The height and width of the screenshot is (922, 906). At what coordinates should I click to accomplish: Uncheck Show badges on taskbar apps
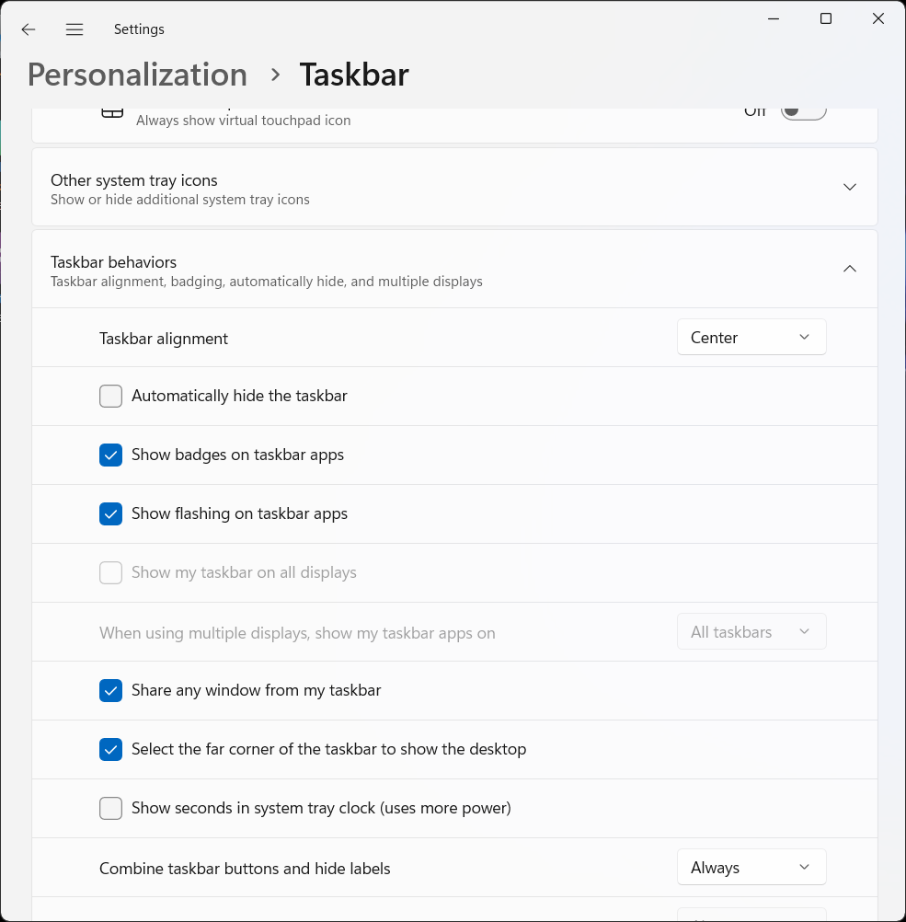[111, 455]
